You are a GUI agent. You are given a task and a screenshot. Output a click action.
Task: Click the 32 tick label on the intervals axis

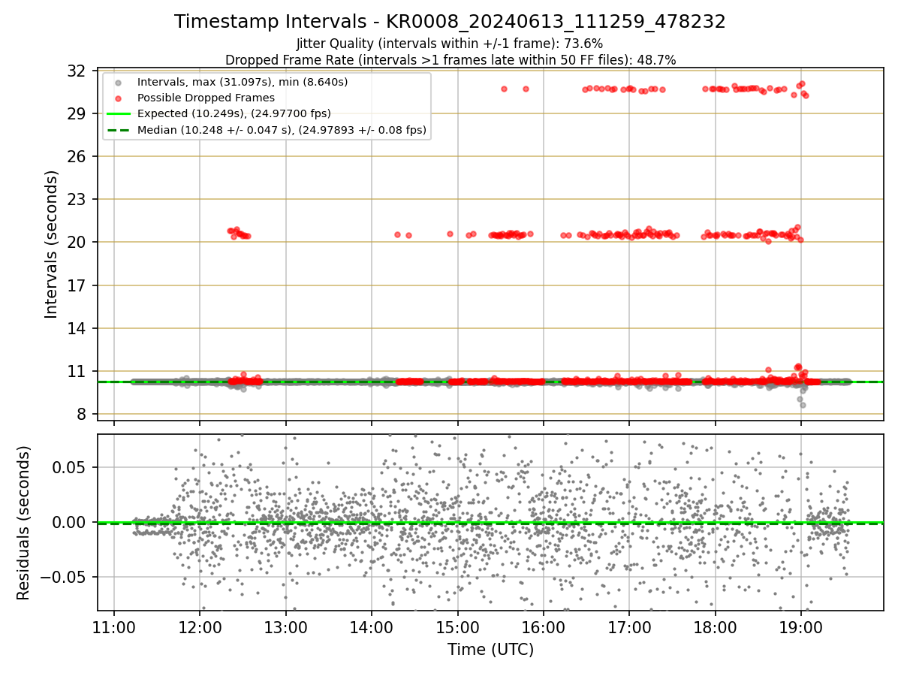(77, 71)
